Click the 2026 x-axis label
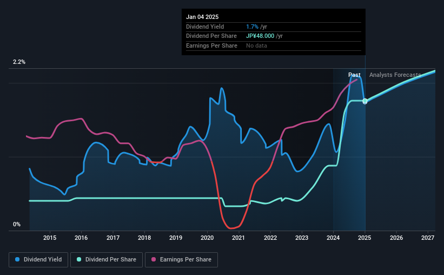Screen dimensions: 444x275 click(x=396, y=238)
